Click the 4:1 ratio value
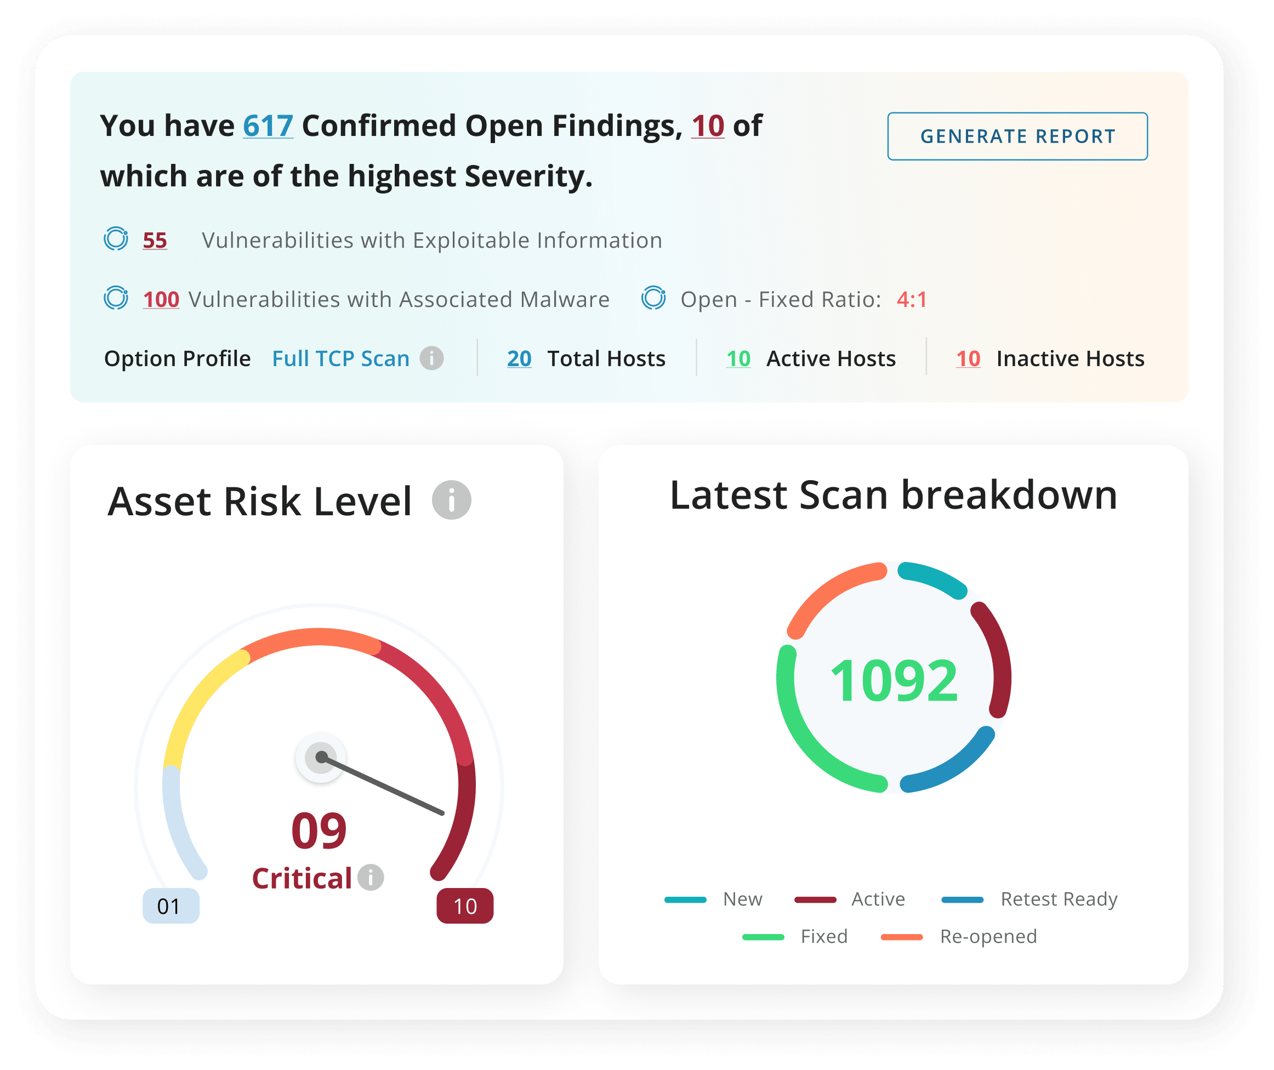The width and height of the screenshot is (1274, 1070). (912, 300)
